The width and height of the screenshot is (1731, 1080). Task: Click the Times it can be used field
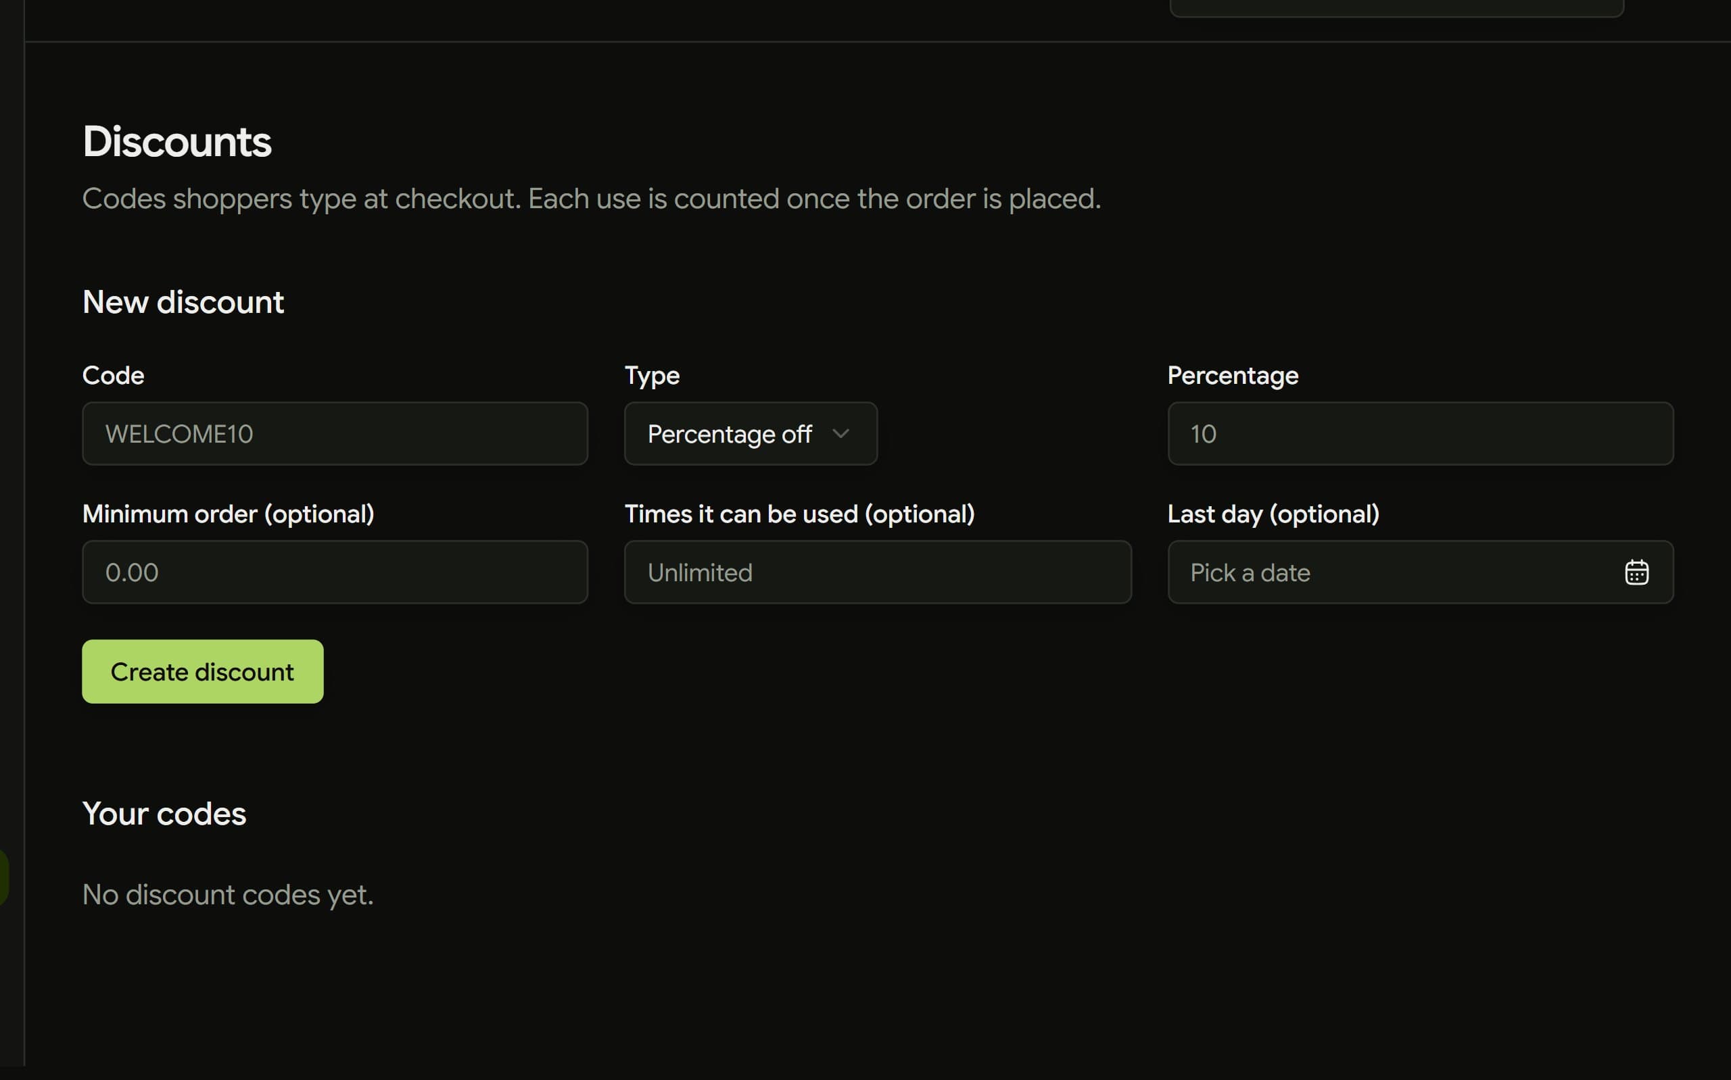point(878,572)
